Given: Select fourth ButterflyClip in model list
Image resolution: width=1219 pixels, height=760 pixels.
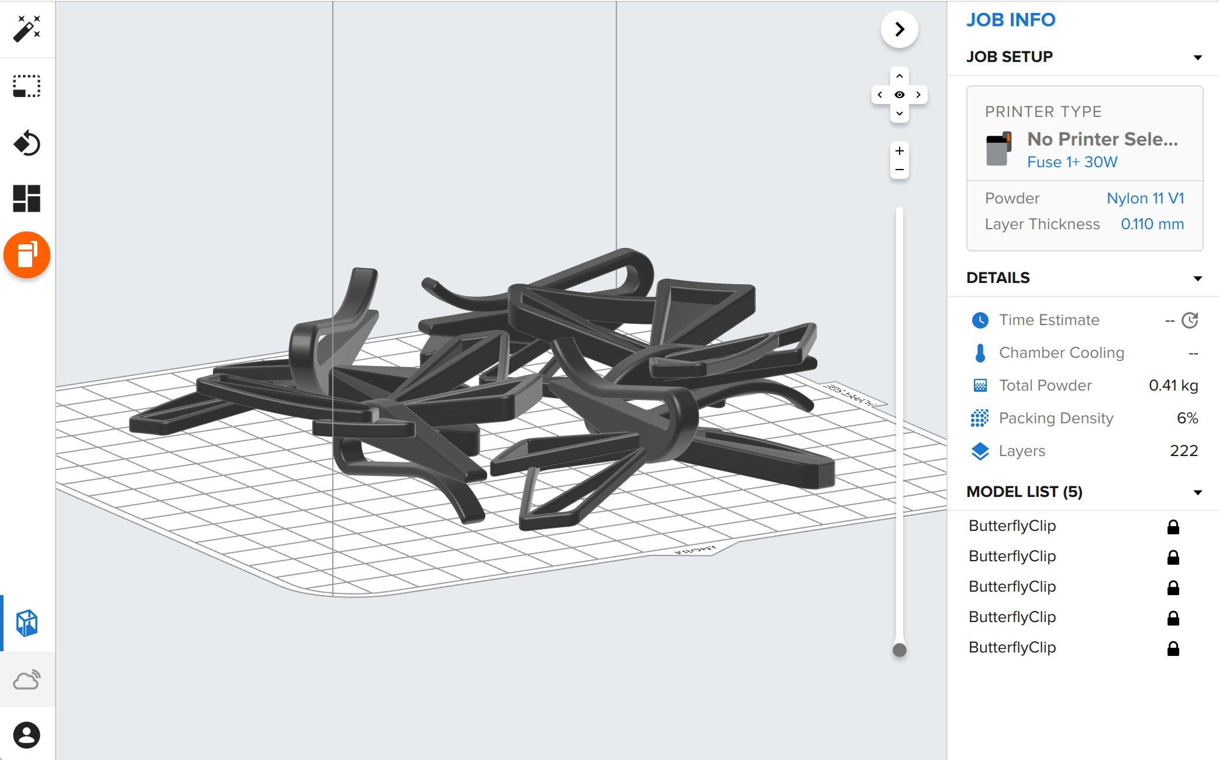Looking at the screenshot, I should click(1012, 617).
